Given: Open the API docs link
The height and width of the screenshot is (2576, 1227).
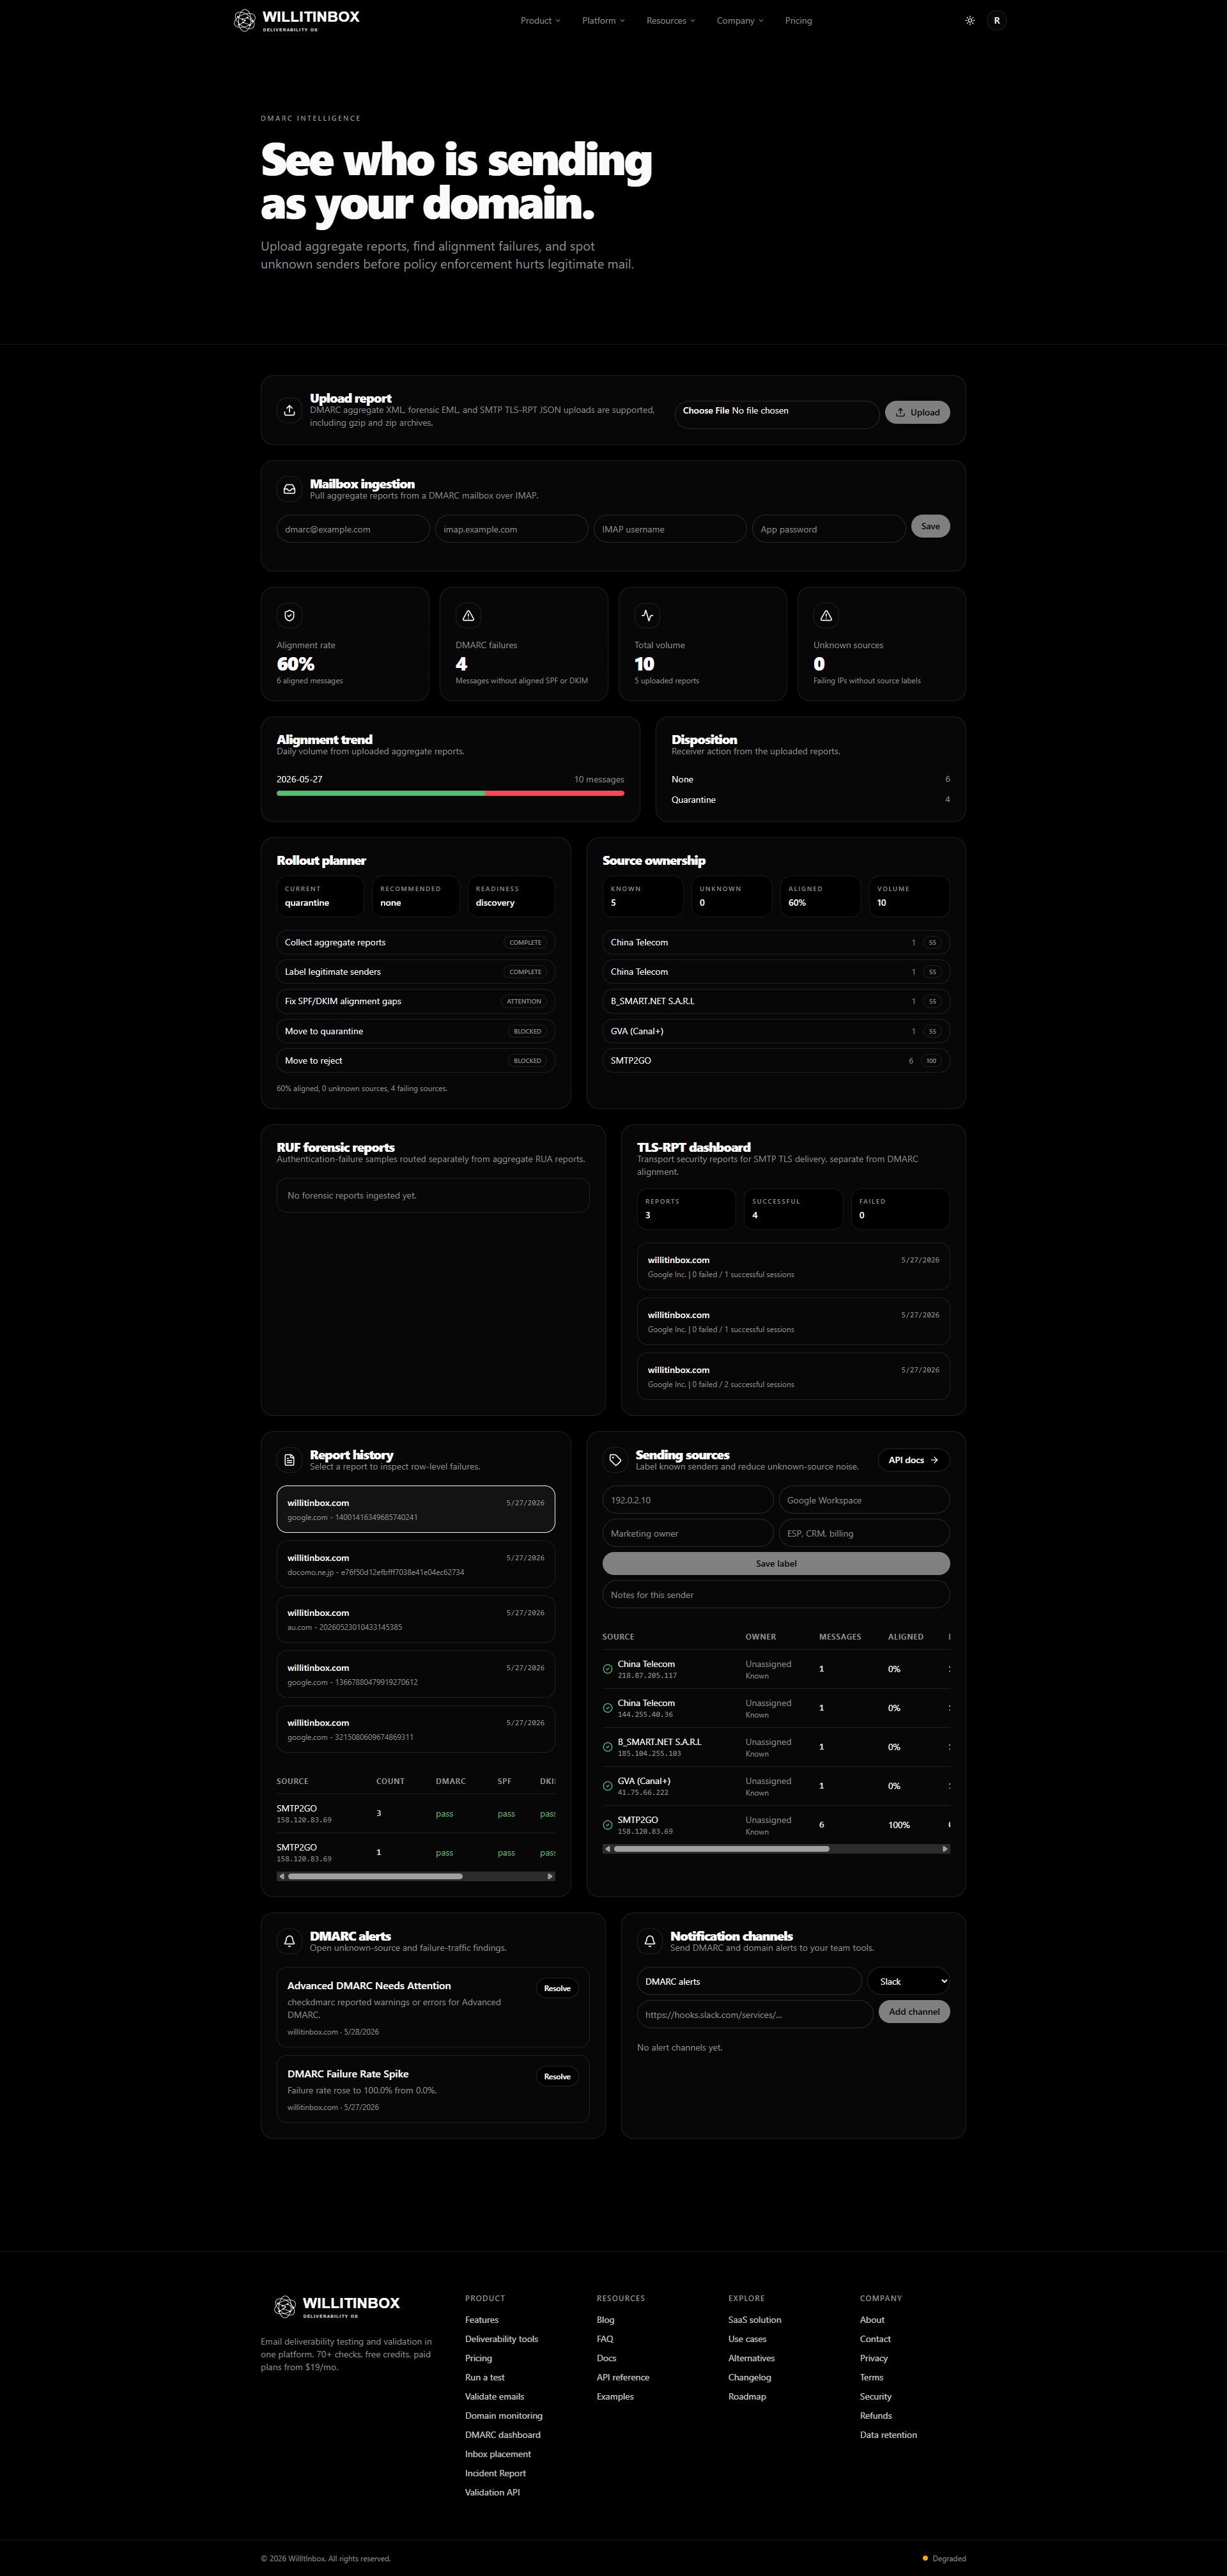Looking at the screenshot, I should [913, 1460].
